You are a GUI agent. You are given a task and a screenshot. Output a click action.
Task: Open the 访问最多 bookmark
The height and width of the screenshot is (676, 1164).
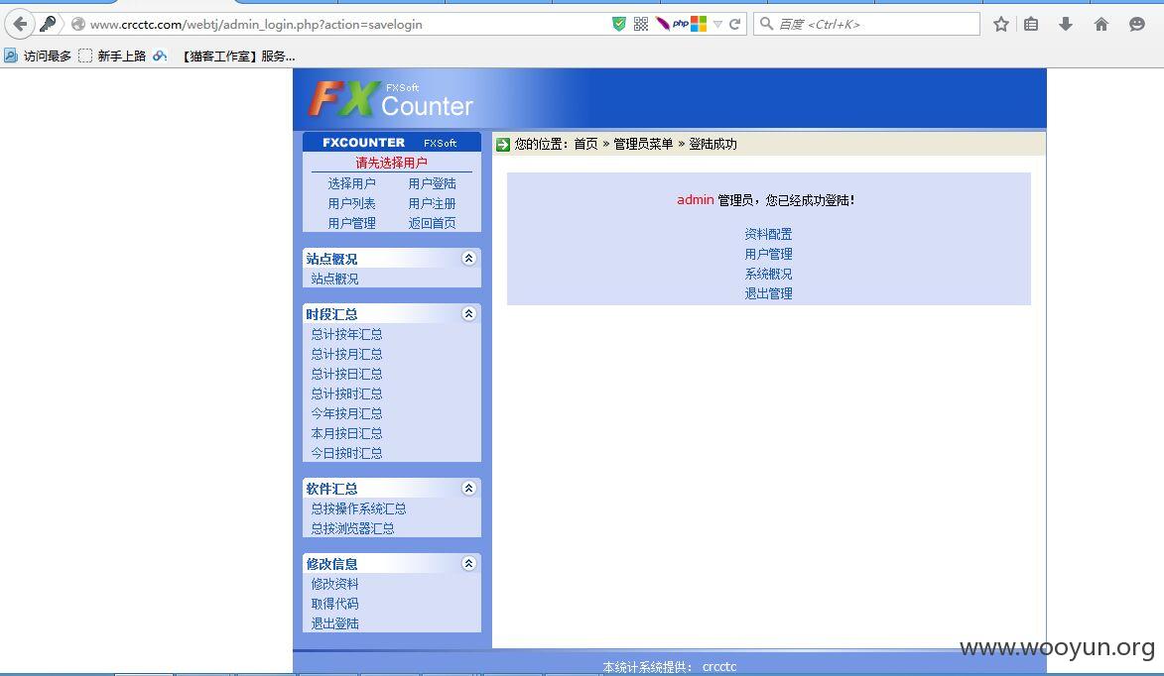pyautogui.click(x=38, y=56)
